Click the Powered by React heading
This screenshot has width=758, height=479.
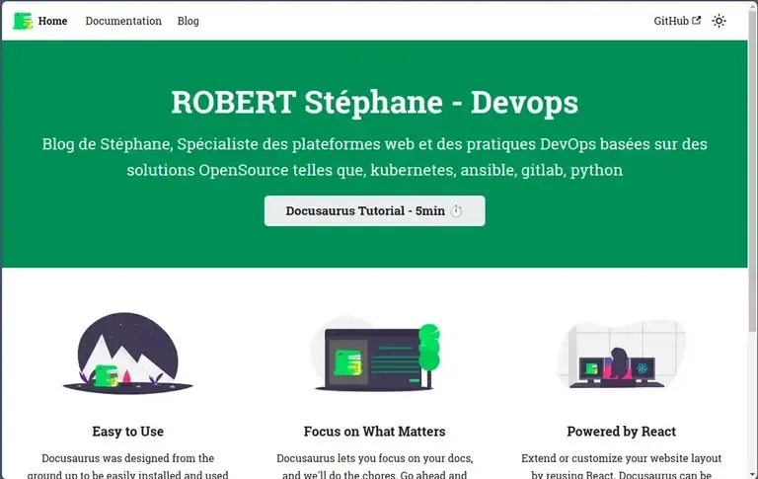pyautogui.click(x=621, y=431)
